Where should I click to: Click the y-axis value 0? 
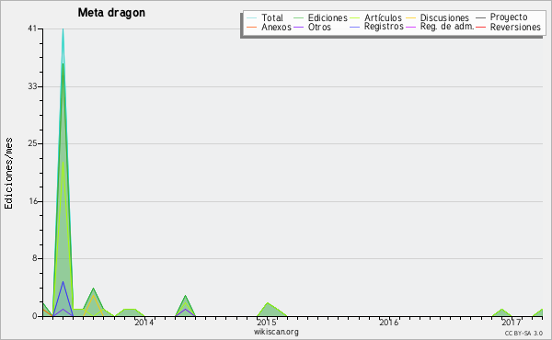coord(35,316)
